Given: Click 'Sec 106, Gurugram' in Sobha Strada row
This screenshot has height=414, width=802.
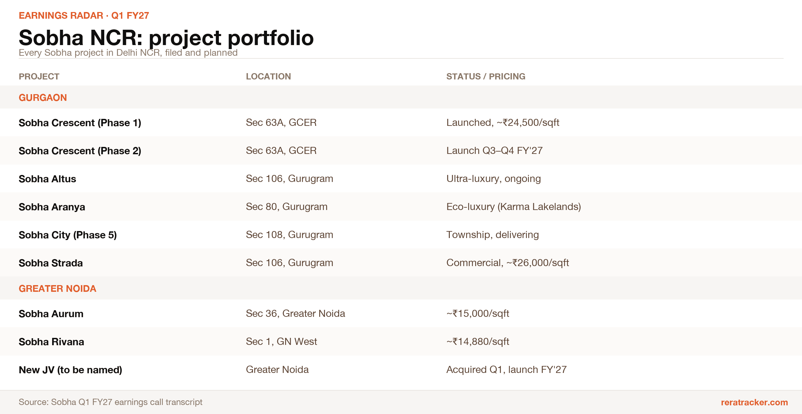Looking at the screenshot, I should coord(289,263).
